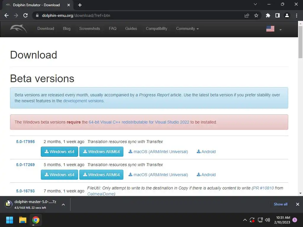303x227 pixels.
Task: Close the downloads bar
Action: click(298, 204)
